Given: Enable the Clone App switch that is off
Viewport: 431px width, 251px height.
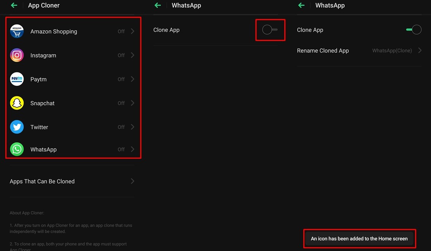Looking at the screenshot, I should [269, 30].
